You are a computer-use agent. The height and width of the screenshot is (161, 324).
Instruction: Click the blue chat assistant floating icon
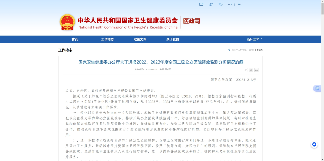tap(314, 145)
